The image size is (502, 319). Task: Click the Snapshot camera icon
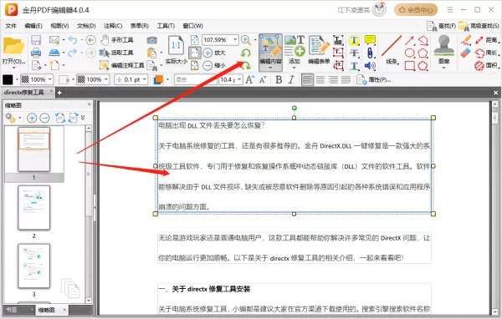coord(151,40)
